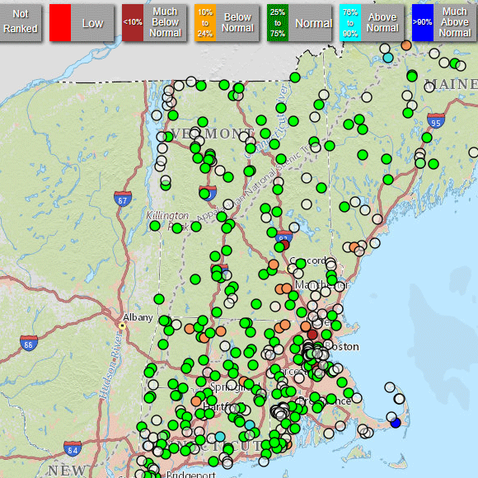Click the Below Normal legend label

(238, 22)
